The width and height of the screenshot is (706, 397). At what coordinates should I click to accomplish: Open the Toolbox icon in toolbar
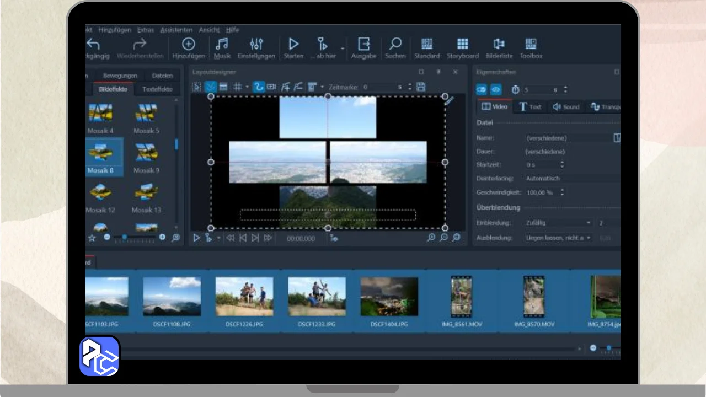[x=531, y=45]
